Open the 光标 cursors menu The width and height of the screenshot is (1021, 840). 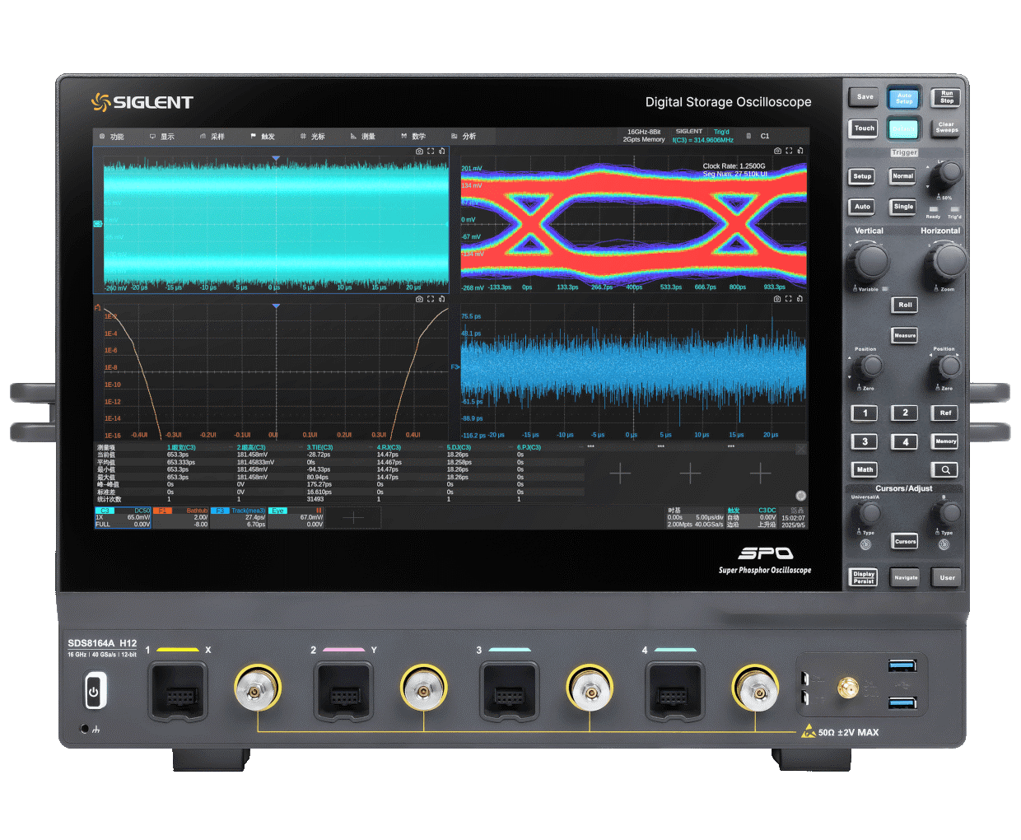click(x=312, y=137)
